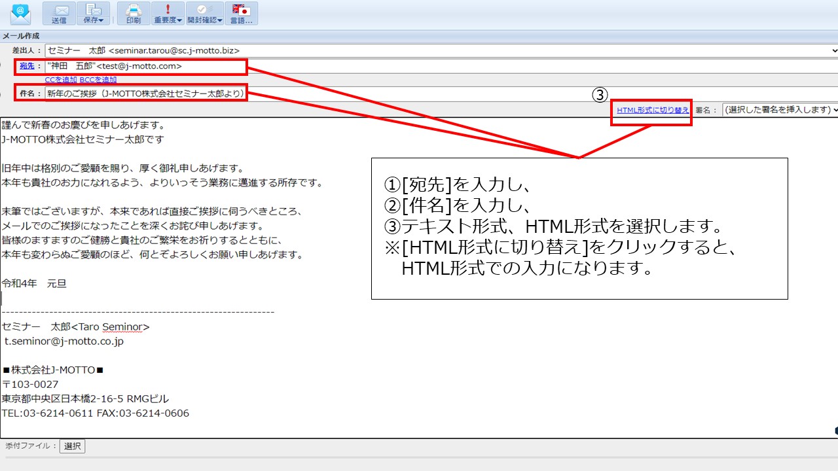Click the 署名： label
Viewport: 838px width, 471px height.
[706, 110]
